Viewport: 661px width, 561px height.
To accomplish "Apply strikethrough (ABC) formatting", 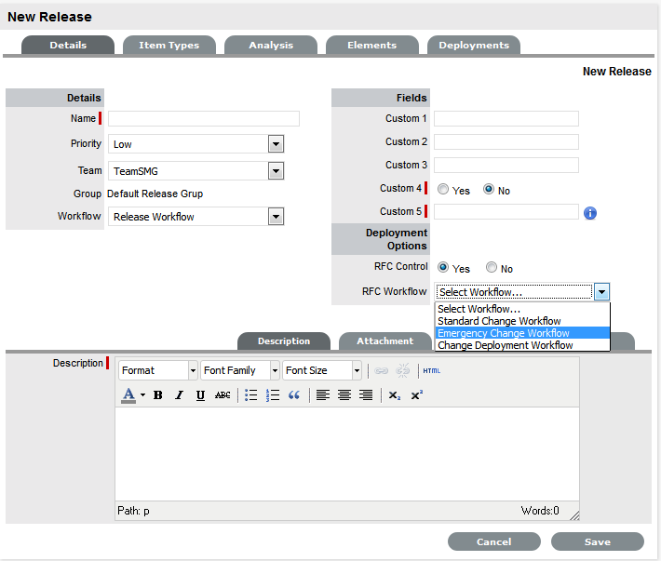I will [x=223, y=395].
